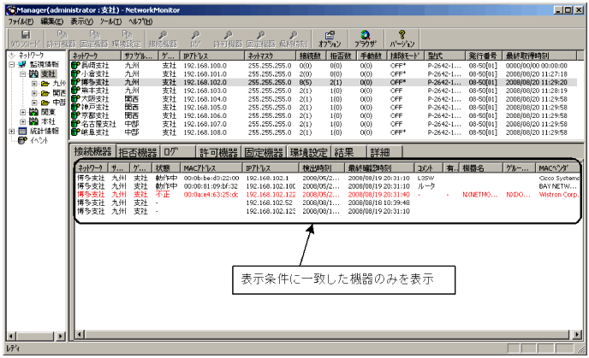Viewport: 589px width, 358px height.
Task: Select the イベント tree item
Action: 39,140
